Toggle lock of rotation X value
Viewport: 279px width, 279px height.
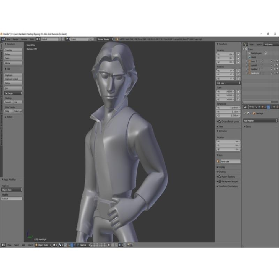tap(239, 71)
